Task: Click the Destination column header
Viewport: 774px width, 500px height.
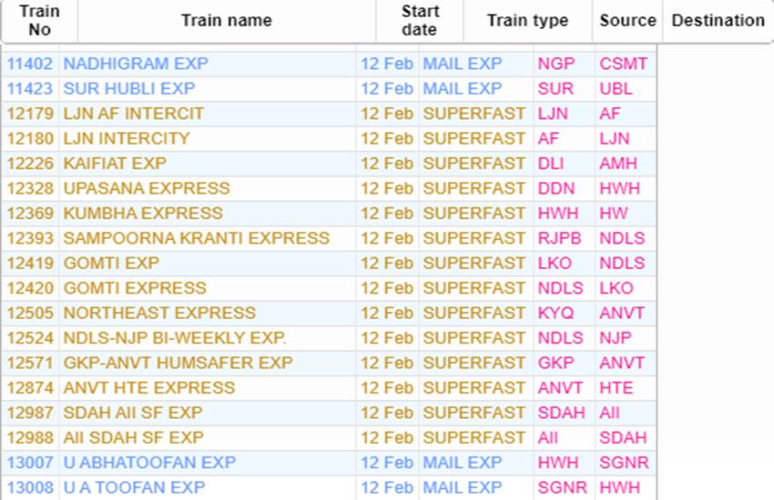Action: (718, 20)
